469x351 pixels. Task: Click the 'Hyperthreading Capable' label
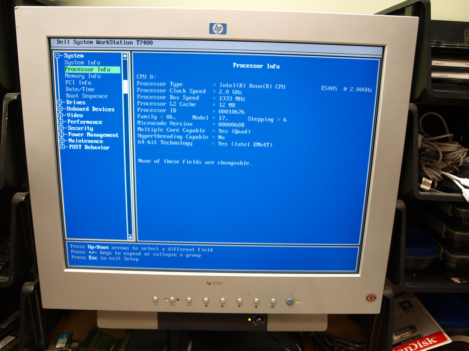point(173,136)
